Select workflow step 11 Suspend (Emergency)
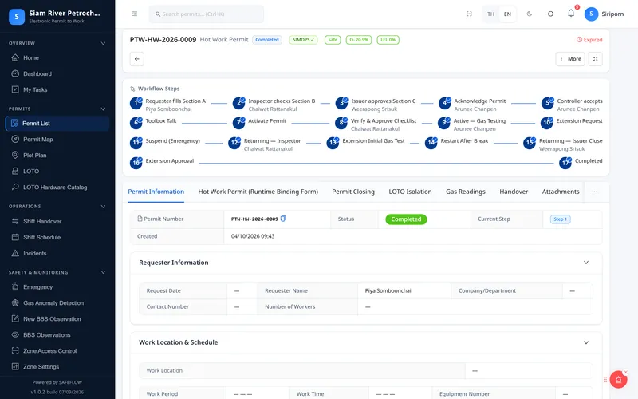 coord(165,142)
